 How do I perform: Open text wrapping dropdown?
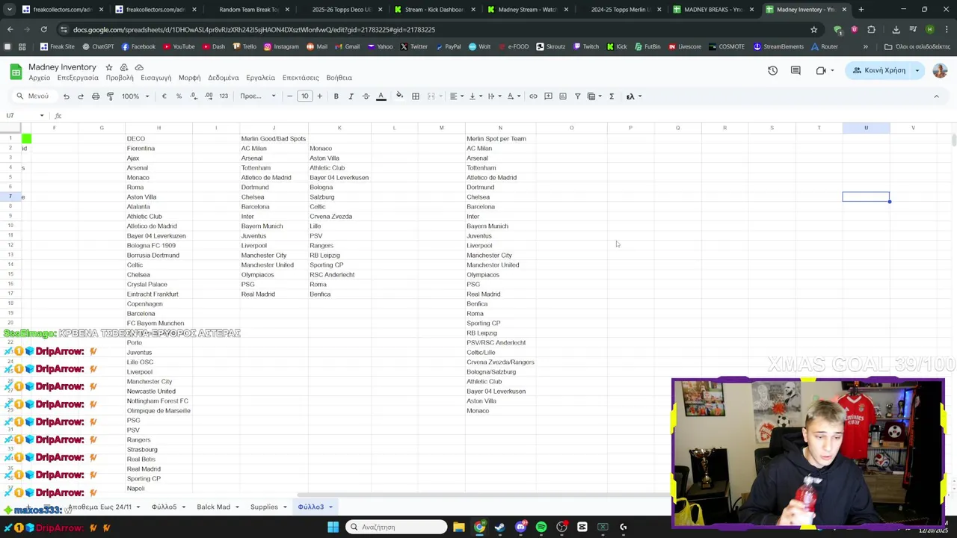pyautogui.click(x=493, y=96)
